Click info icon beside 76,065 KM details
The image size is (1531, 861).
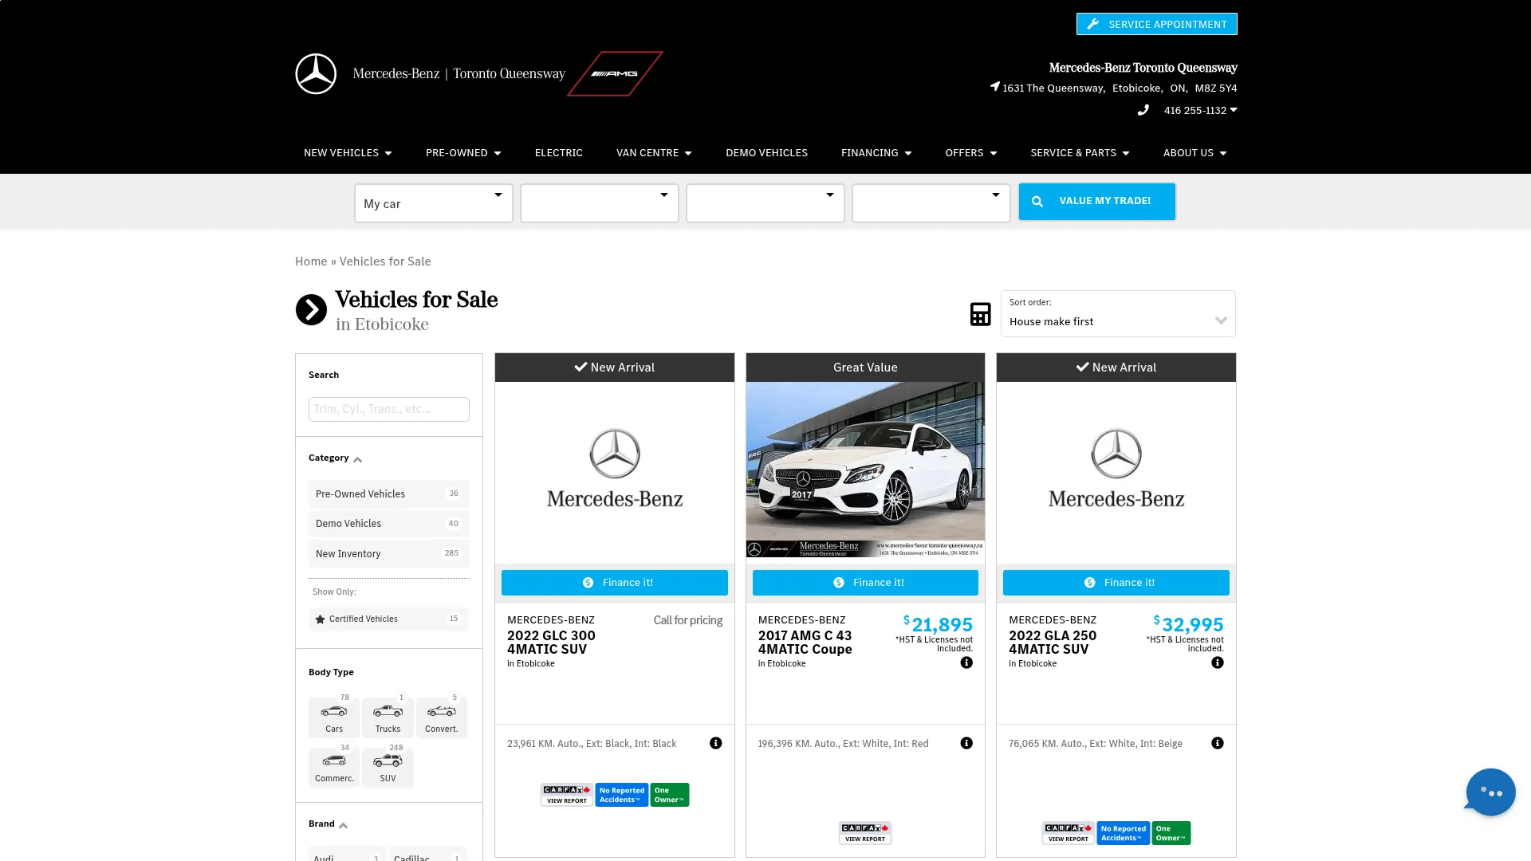1218,743
